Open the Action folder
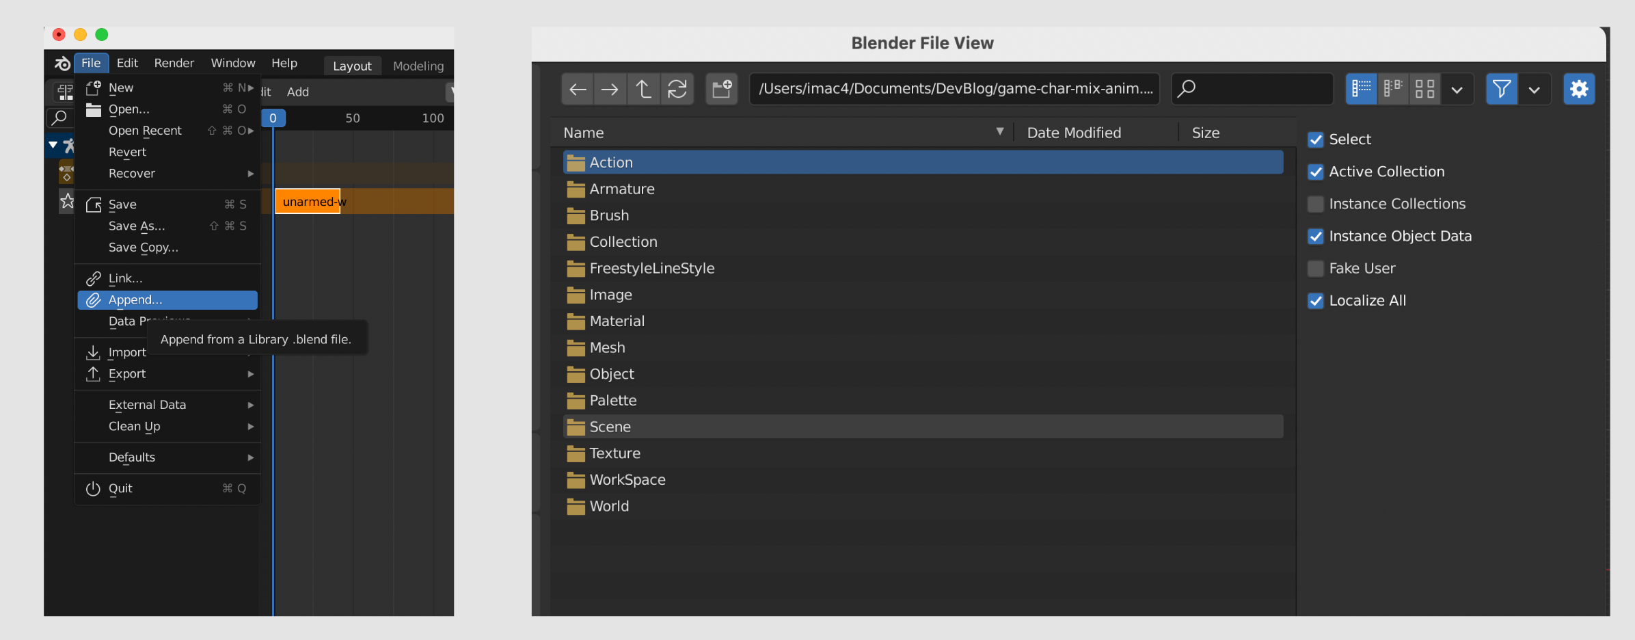1635x640 pixels. [923, 163]
